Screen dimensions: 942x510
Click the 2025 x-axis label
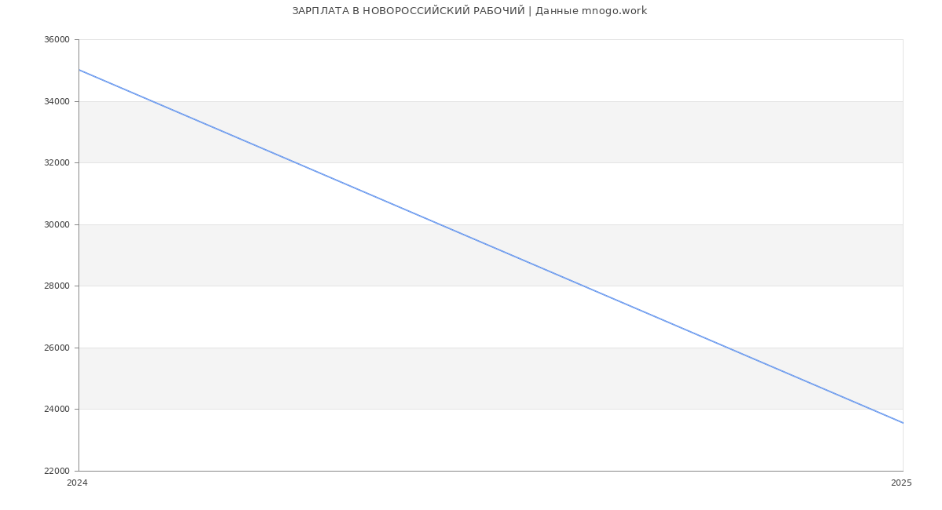point(901,483)
